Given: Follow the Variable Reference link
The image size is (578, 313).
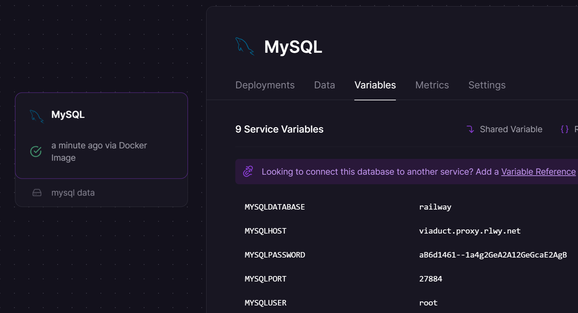Looking at the screenshot, I should [x=538, y=172].
